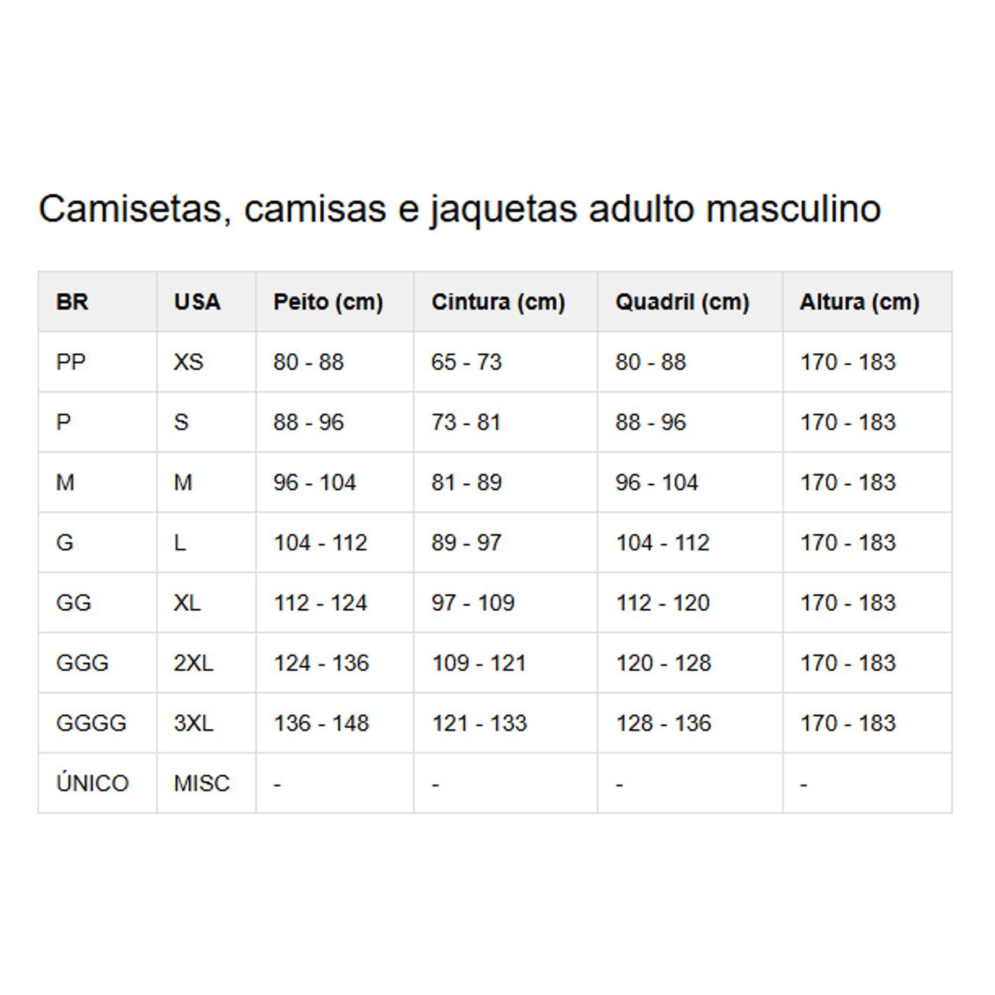Click the XS cell in USA column
The image size is (995, 995).
tap(188, 362)
